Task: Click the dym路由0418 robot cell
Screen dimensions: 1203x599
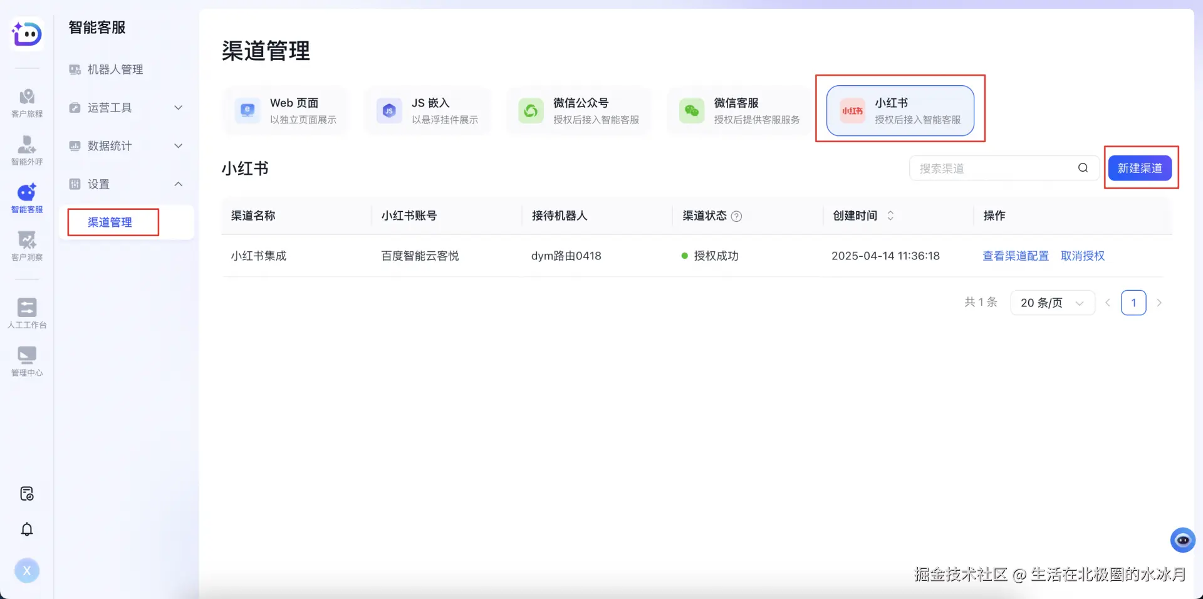Action: tap(566, 256)
